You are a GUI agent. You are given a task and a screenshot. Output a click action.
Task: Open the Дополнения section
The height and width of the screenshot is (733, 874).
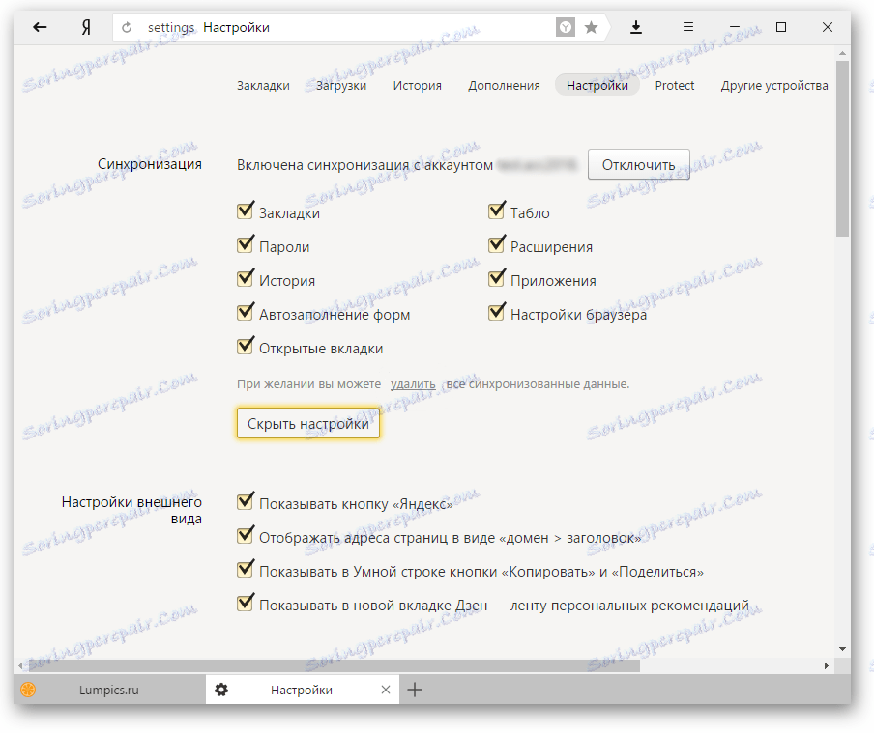click(504, 86)
